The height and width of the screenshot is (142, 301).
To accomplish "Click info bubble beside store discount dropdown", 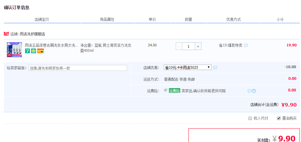I will click(215, 68).
